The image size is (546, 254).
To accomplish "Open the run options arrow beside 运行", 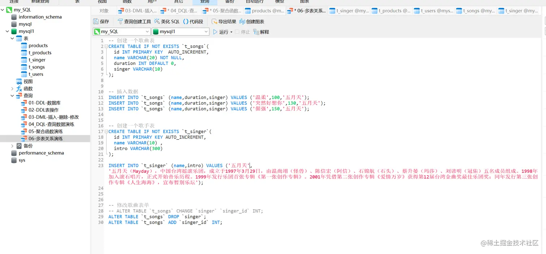I will [231, 32].
